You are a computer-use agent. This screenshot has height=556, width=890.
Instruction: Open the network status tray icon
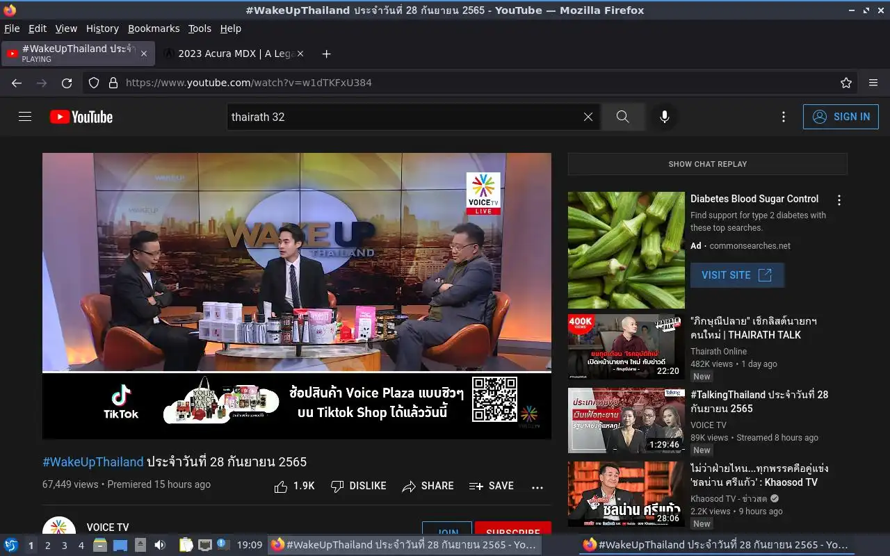click(x=204, y=545)
